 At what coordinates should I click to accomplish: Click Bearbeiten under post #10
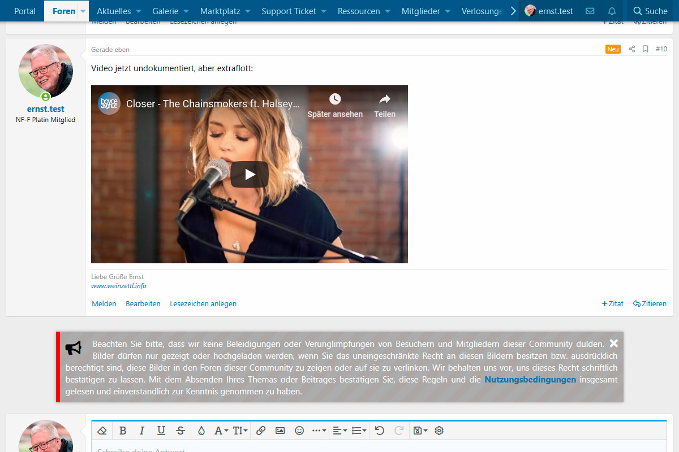point(143,303)
